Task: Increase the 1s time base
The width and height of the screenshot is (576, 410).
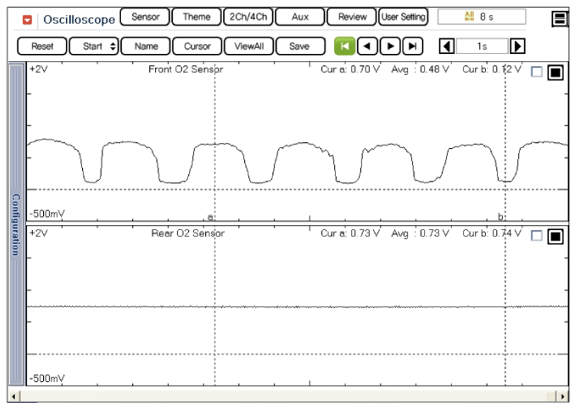Action: click(517, 46)
